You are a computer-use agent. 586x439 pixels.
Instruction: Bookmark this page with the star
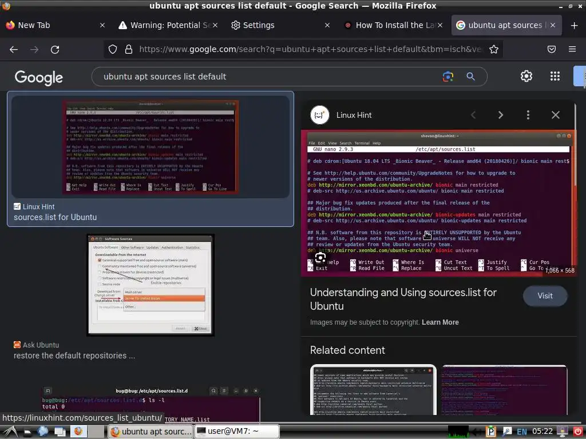point(494,49)
